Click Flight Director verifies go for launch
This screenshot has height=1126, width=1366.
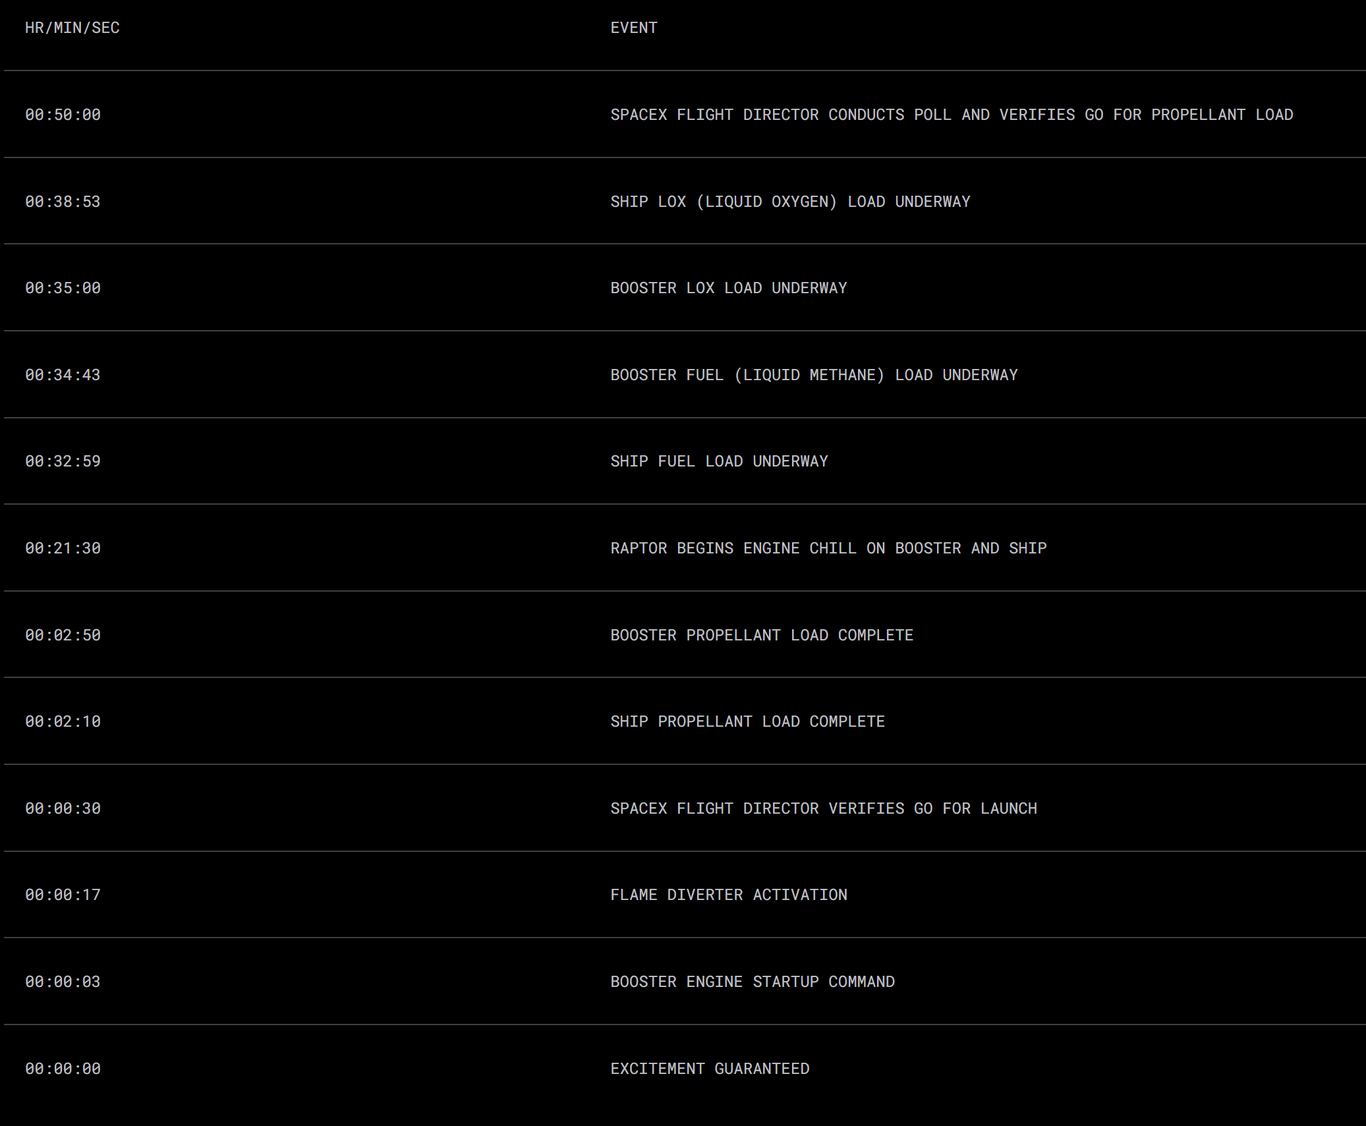click(824, 808)
